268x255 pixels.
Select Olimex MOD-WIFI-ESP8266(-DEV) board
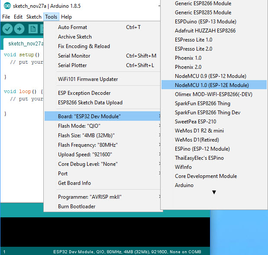214,94
